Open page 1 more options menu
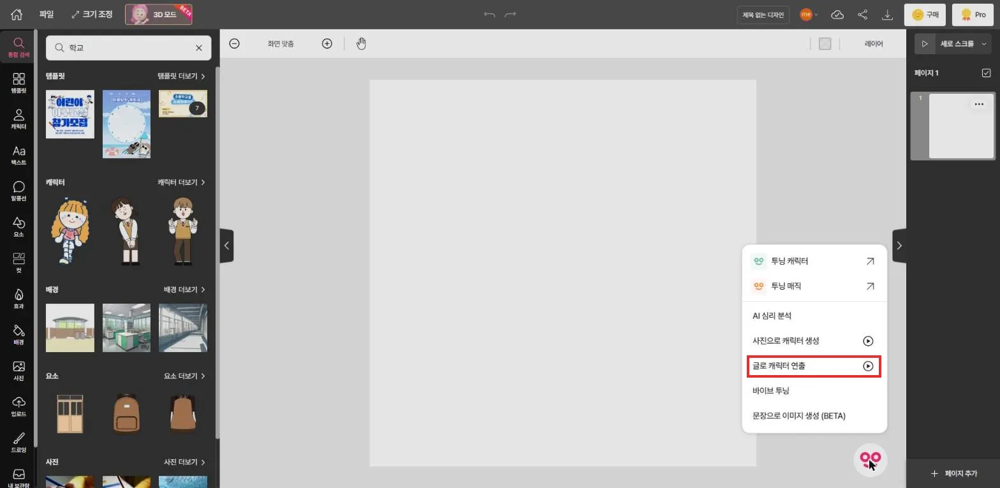Image resolution: width=1000 pixels, height=488 pixels. pyautogui.click(x=978, y=104)
